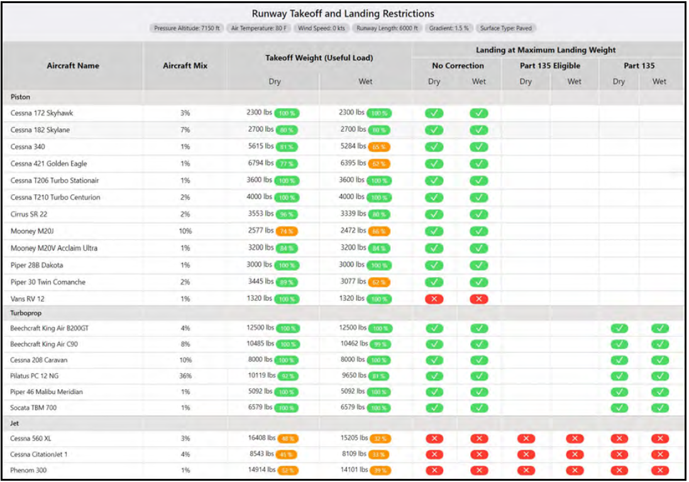Click the Piper 28B Dakota wet landing checkmark
This screenshot has height=482, width=689.
pos(478,265)
